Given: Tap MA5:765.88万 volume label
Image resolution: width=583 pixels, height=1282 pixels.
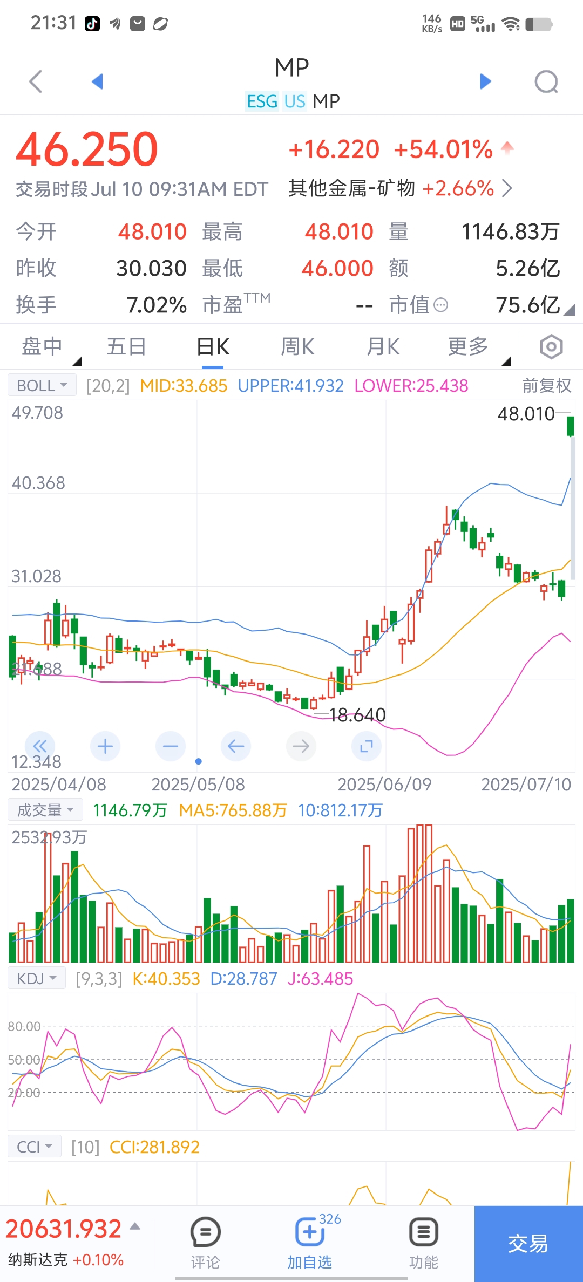Looking at the screenshot, I should [233, 810].
